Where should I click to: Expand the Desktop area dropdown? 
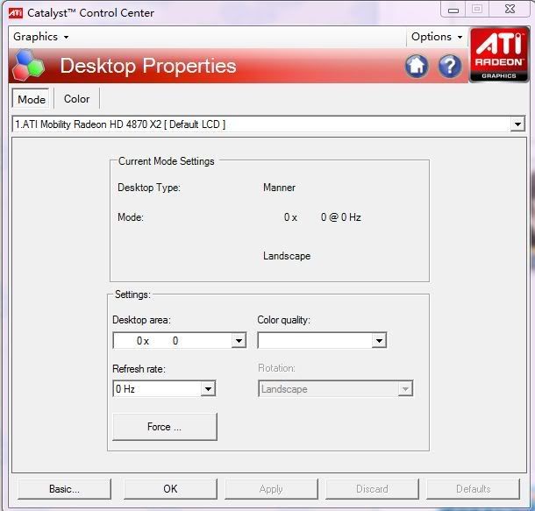pyautogui.click(x=239, y=340)
